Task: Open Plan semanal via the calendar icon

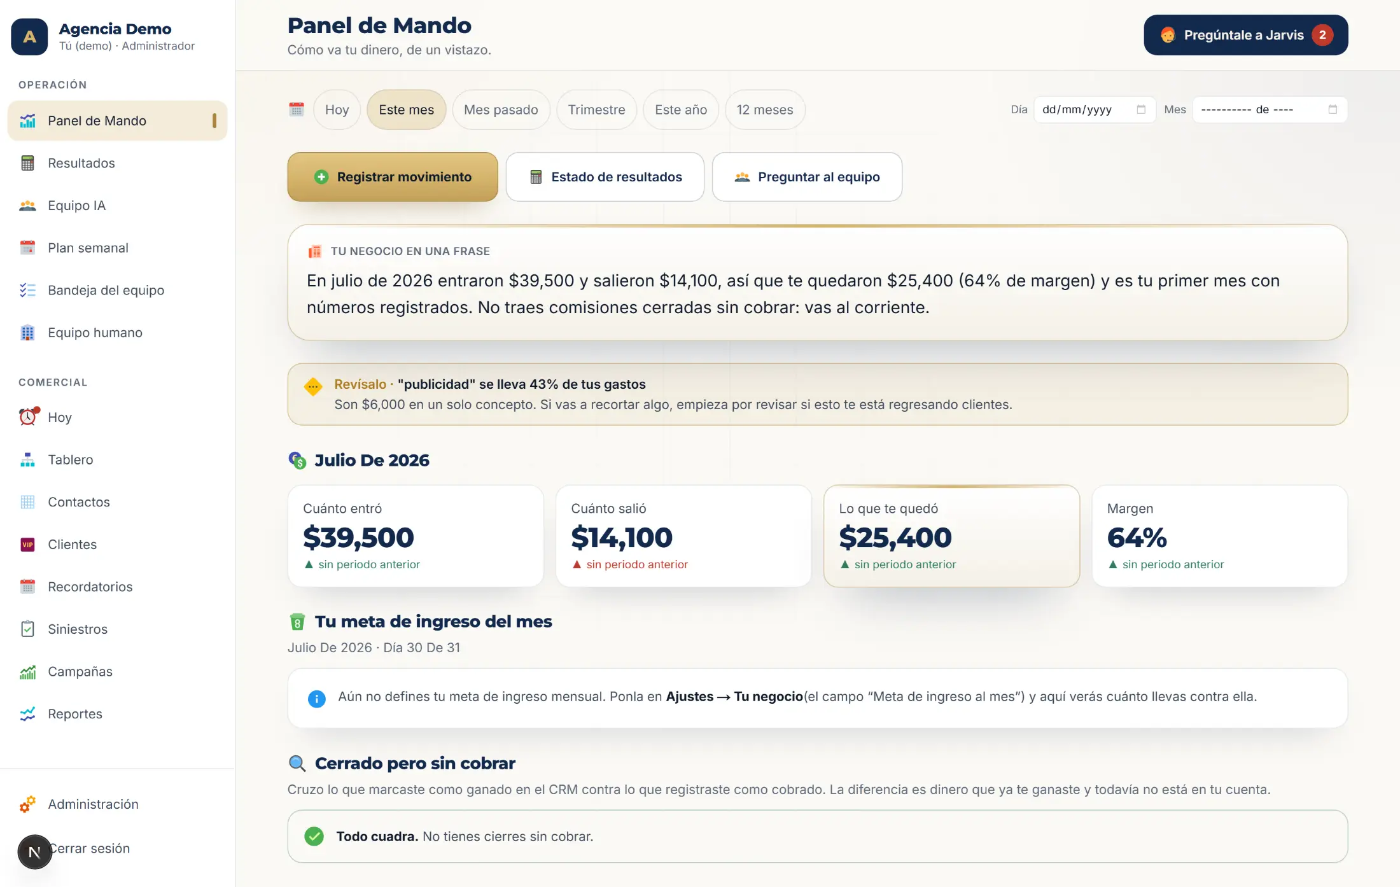Action: point(27,248)
